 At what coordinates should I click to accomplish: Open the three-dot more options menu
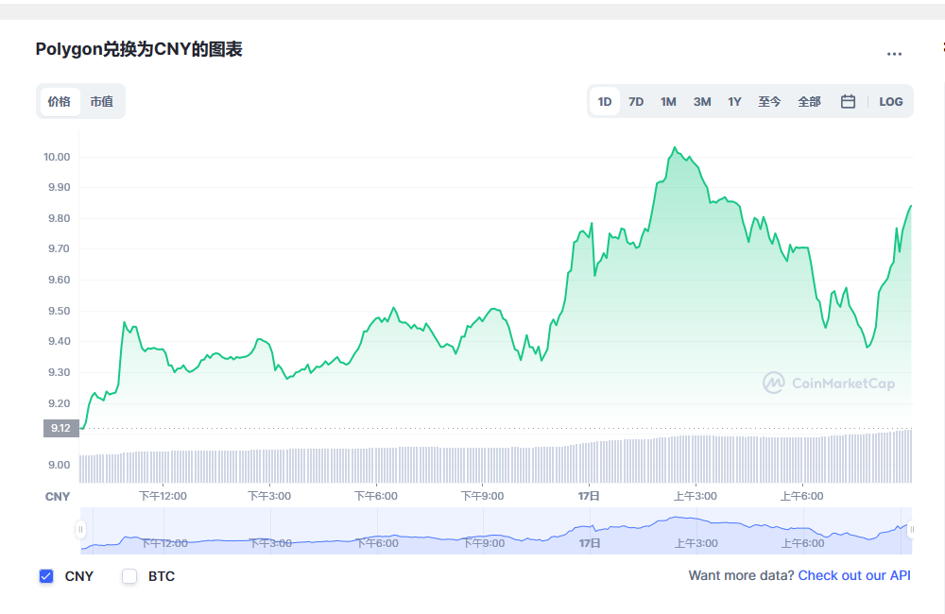tap(894, 54)
